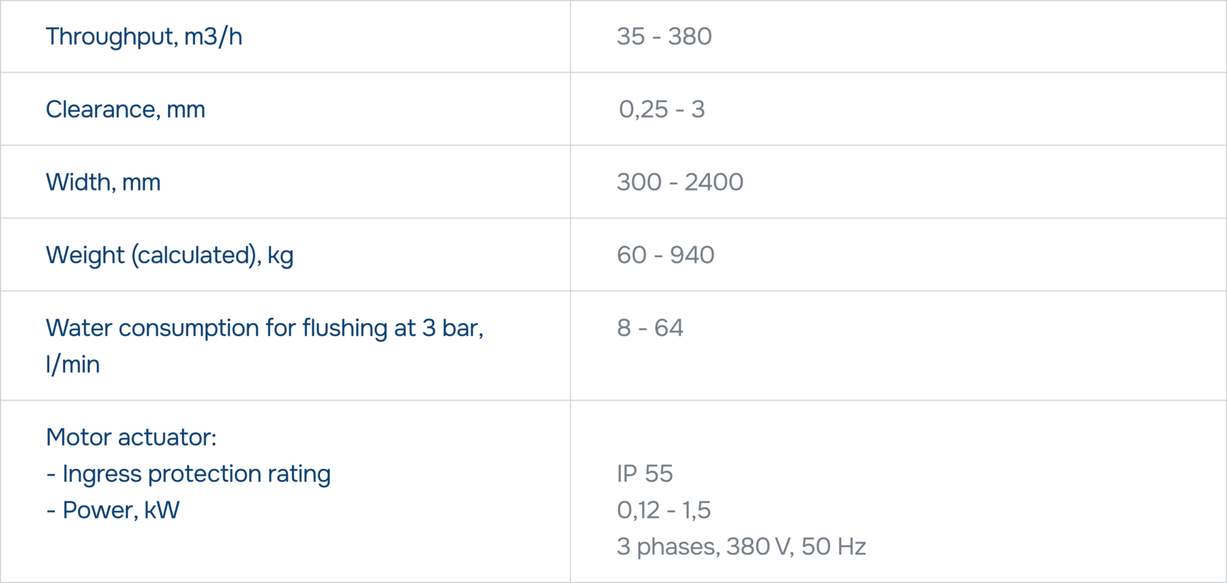The width and height of the screenshot is (1227, 583).
Task: Click the Clearance, mm label
Action: coord(126,110)
